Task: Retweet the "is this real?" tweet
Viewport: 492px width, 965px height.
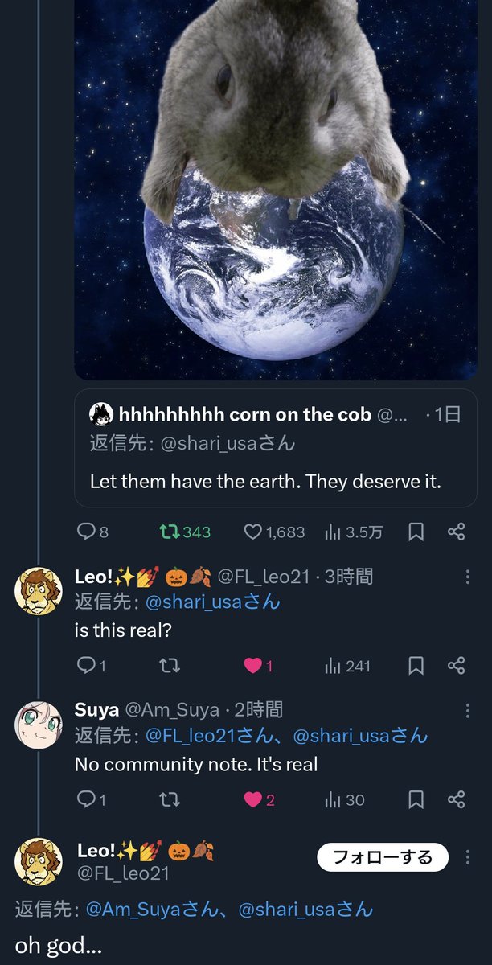Action: point(170,665)
